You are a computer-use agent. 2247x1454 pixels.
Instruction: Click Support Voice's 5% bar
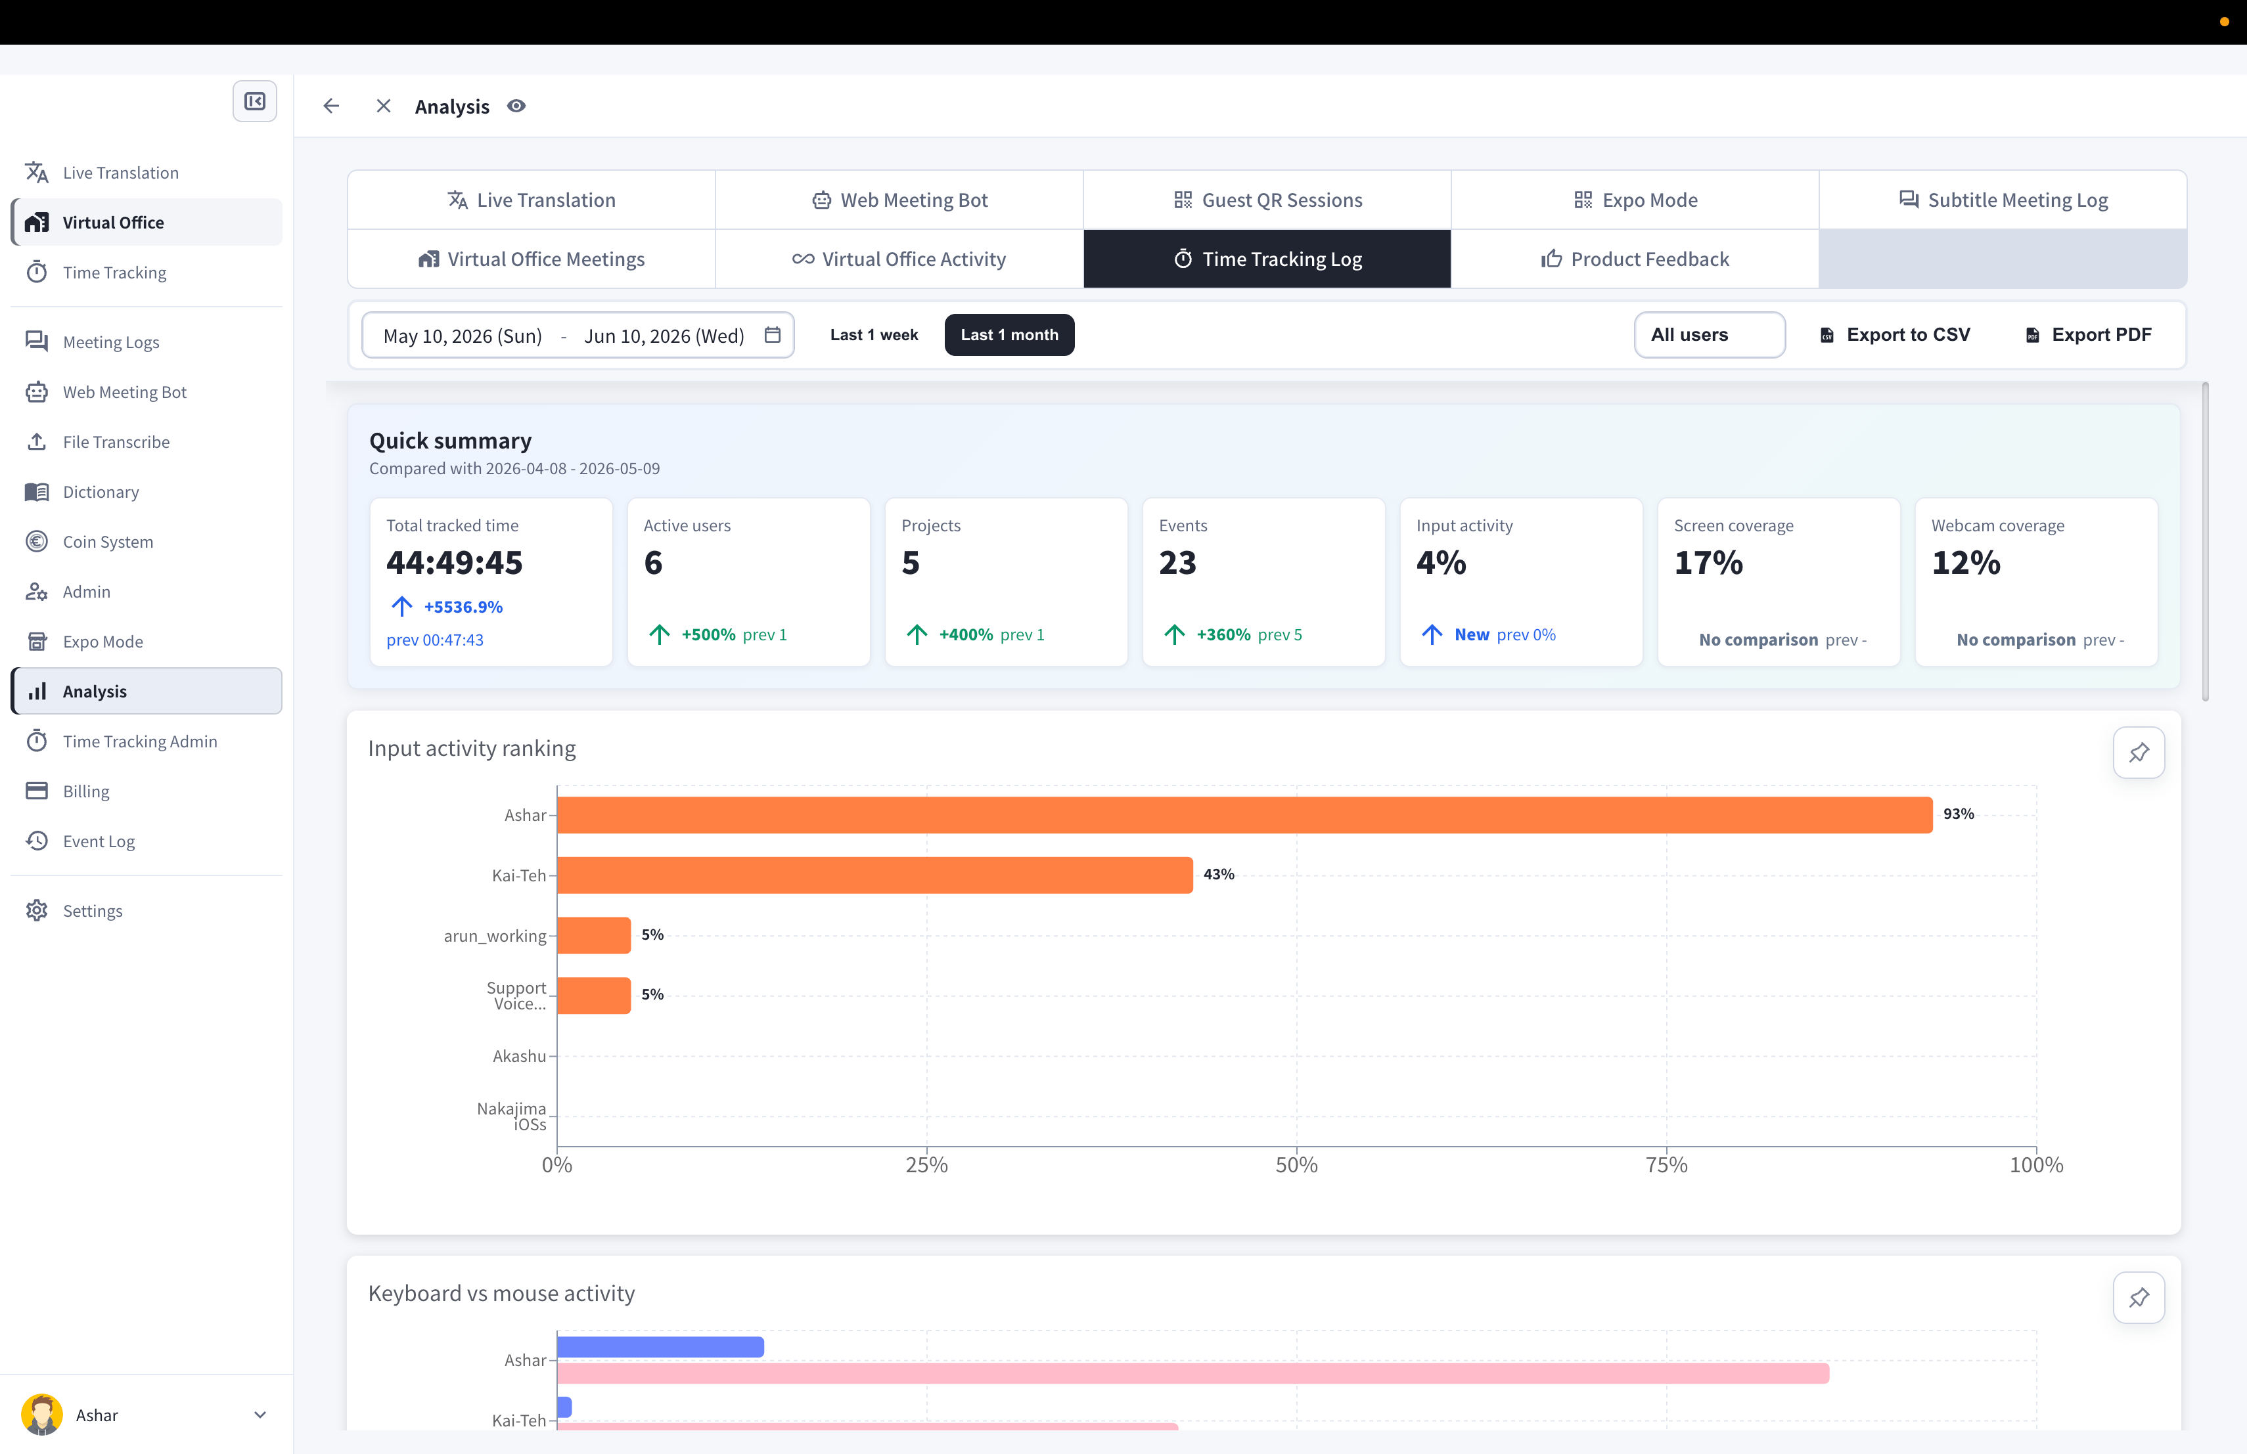[594, 996]
